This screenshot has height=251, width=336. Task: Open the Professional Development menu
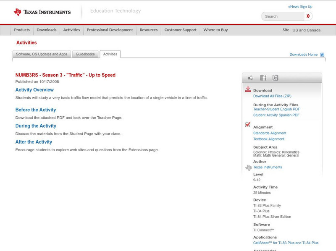pos(110,30)
